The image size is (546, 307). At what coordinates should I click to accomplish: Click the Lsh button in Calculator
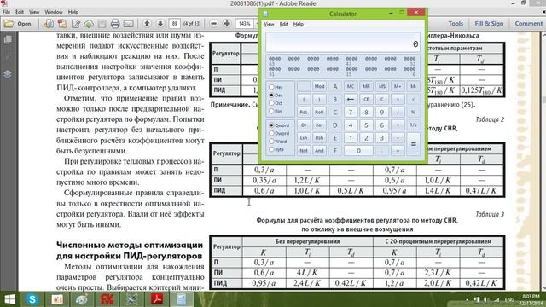click(x=304, y=138)
